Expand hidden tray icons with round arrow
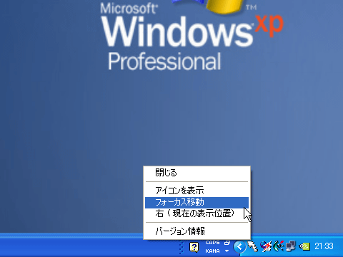343x257 pixels. pos(239,247)
